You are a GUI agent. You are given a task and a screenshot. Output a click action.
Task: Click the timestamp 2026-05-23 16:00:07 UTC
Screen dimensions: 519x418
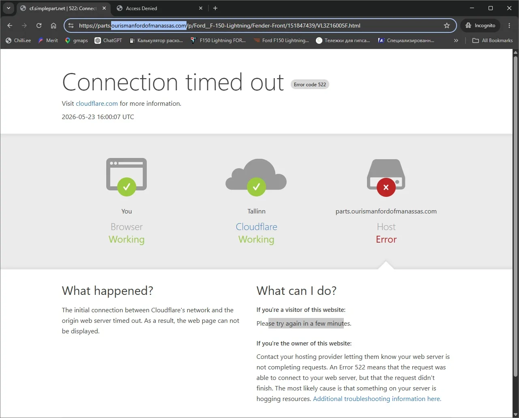(x=98, y=117)
